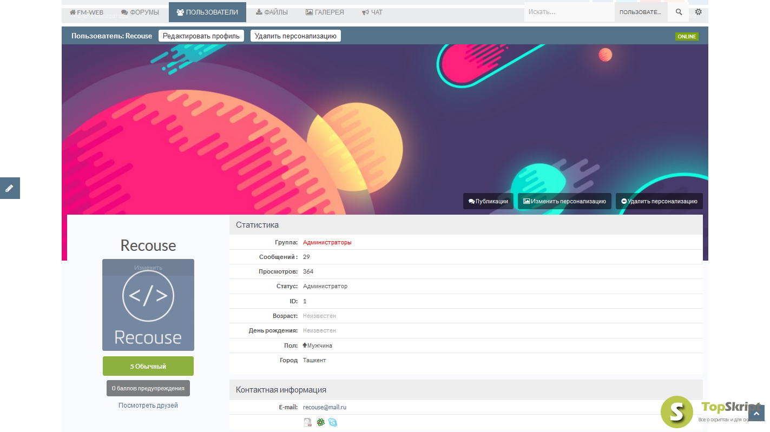Switch to the ГАЛЕРЕЯ tab
Image resolution: width=770 pixels, height=432 pixels.
(x=325, y=12)
